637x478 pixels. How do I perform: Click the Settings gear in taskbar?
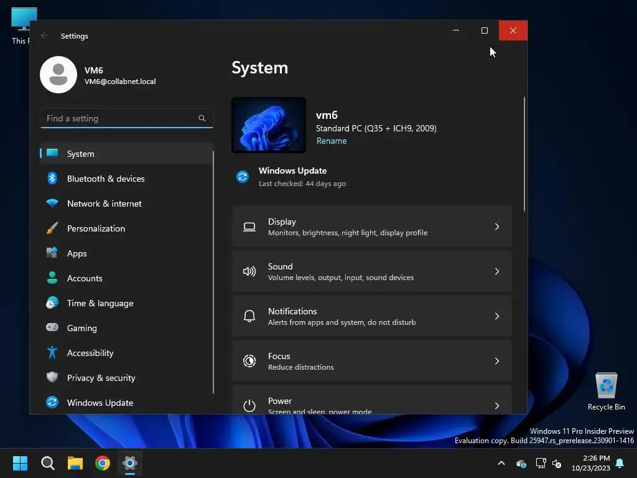pyautogui.click(x=130, y=463)
